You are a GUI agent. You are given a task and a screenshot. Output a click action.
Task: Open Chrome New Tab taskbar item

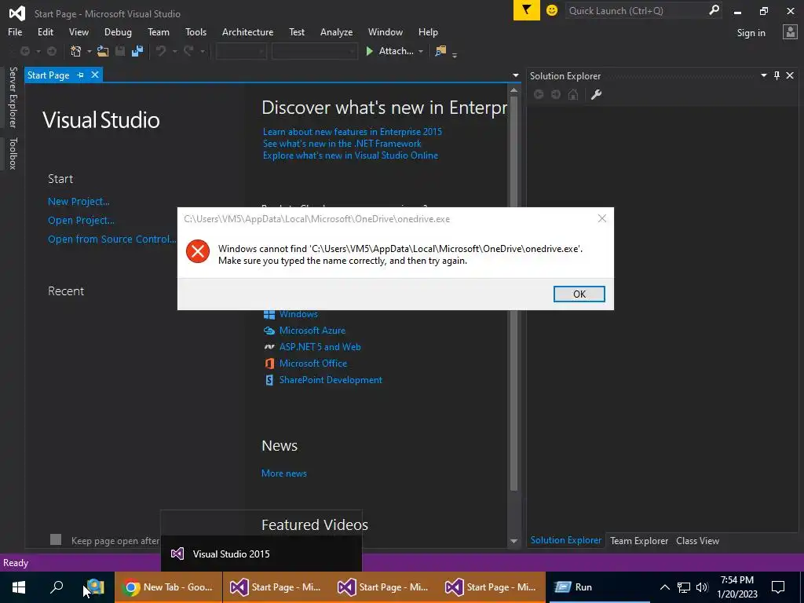(x=169, y=587)
